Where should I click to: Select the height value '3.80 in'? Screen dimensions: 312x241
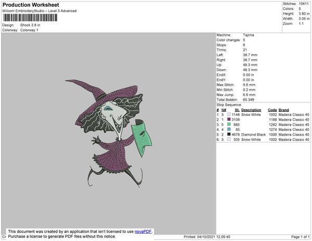[x=304, y=14]
